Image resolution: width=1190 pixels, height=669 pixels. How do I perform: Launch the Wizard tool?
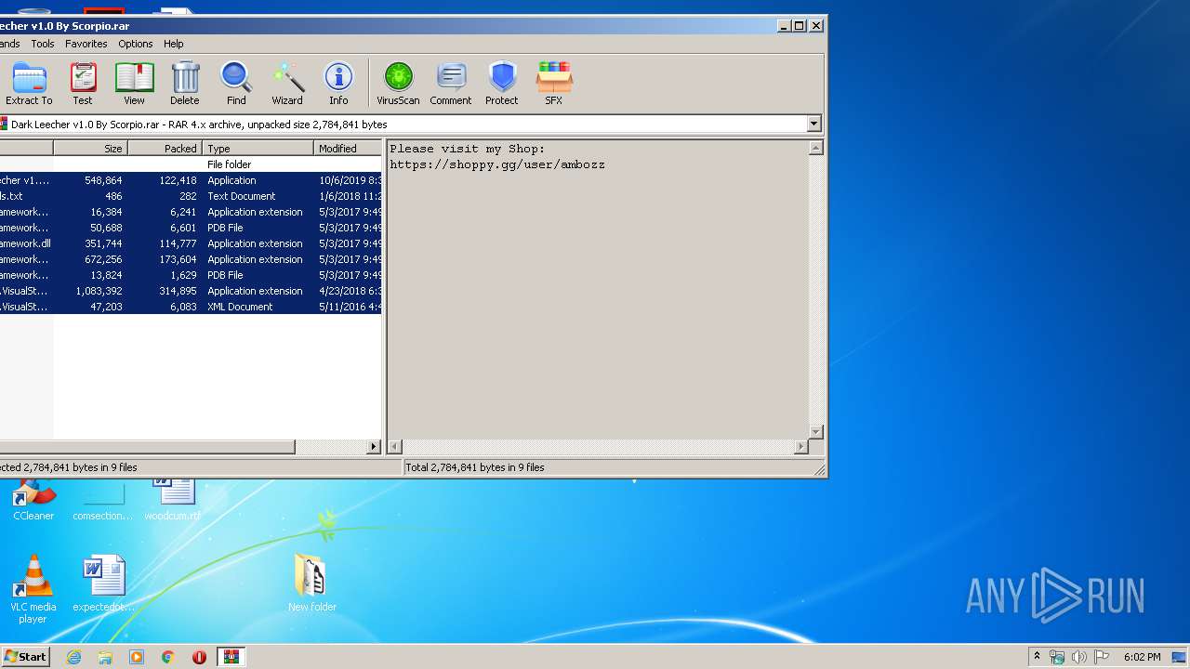pyautogui.click(x=287, y=84)
